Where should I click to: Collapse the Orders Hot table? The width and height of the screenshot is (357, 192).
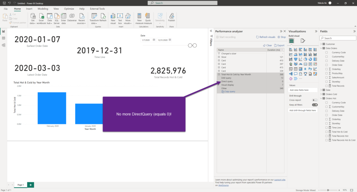(321, 98)
